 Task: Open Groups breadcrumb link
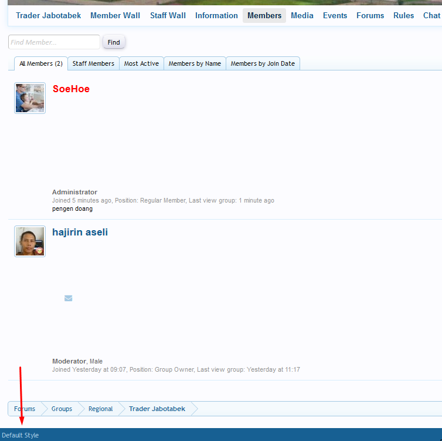point(62,409)
